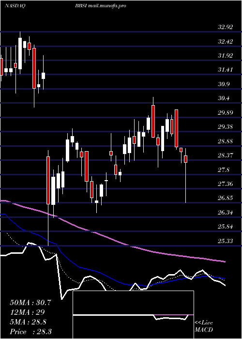Click the 28.37 price axis label
242x339 pixels.
tap(226, 155)
